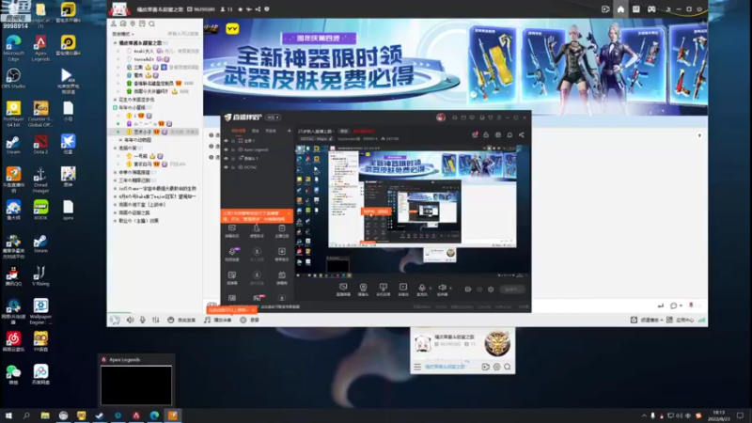The height and width of the screenshot is (423, 752).
Task: Expand the 年年の动物园 sub-channel node
Action: [120, 140]
